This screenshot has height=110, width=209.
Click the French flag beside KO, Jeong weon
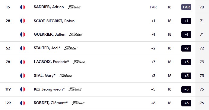pos(23,89)
